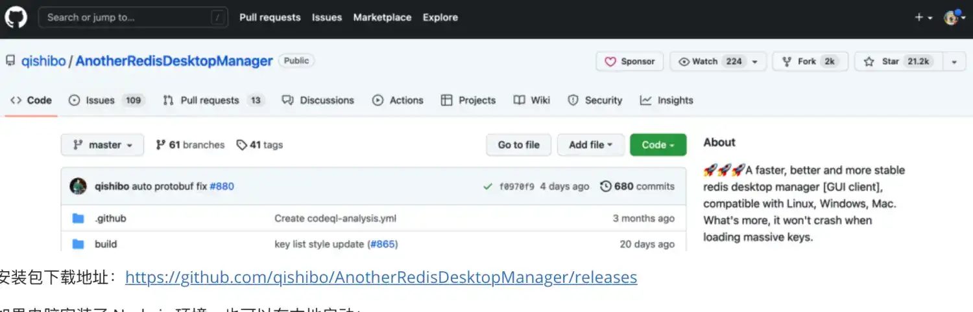The width and height of the screenshot is (973, 312).
Task: Click the eye icon in the Watch button
Action: point(684,61)
